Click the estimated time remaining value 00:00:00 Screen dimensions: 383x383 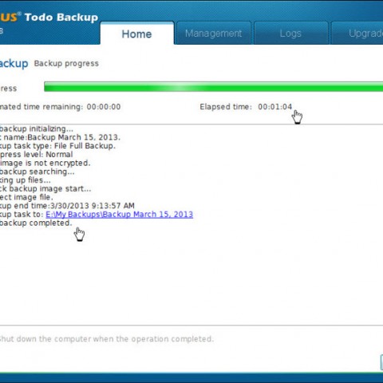104,107
